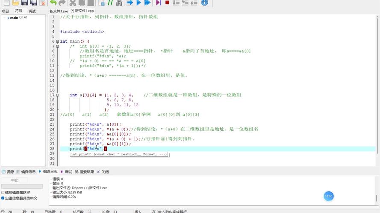Image resolution: width=380 pixels, height=213 pixels.
Task: Click the '- 警告: 0' log line
Action: point(57,183)
